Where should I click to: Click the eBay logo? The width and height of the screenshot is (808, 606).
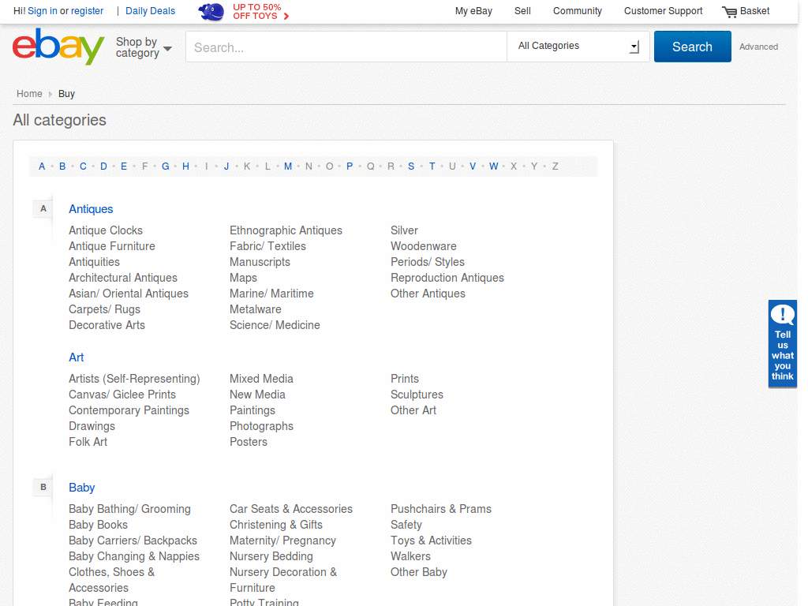point(58,47)
